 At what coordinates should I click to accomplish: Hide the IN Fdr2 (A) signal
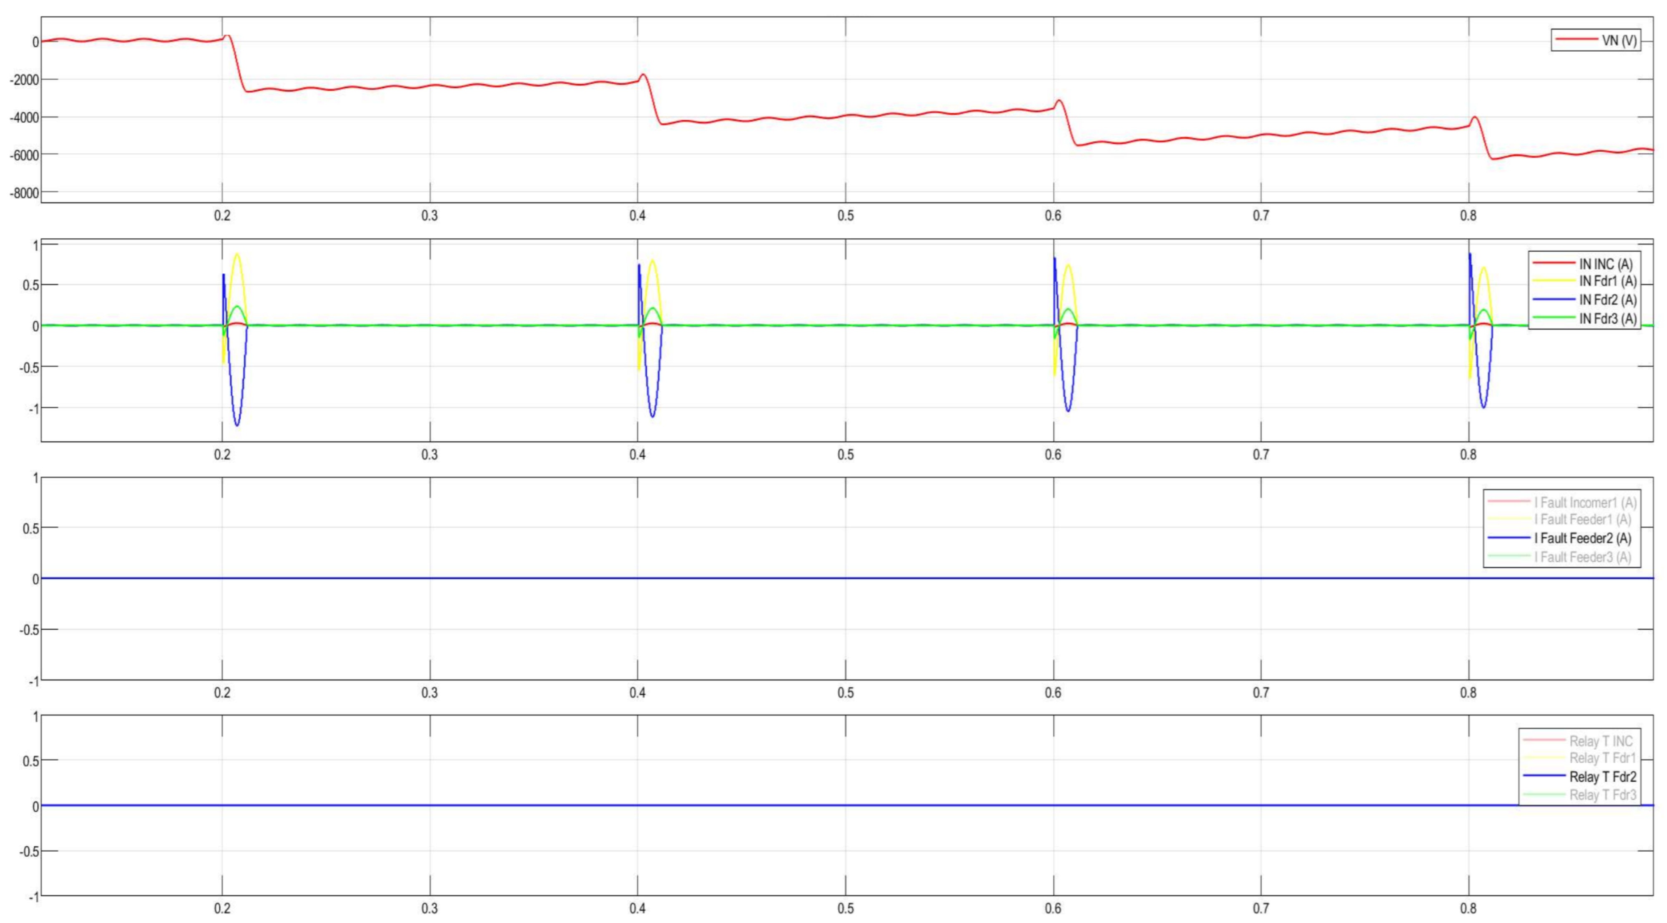(x=1607, y=300)
